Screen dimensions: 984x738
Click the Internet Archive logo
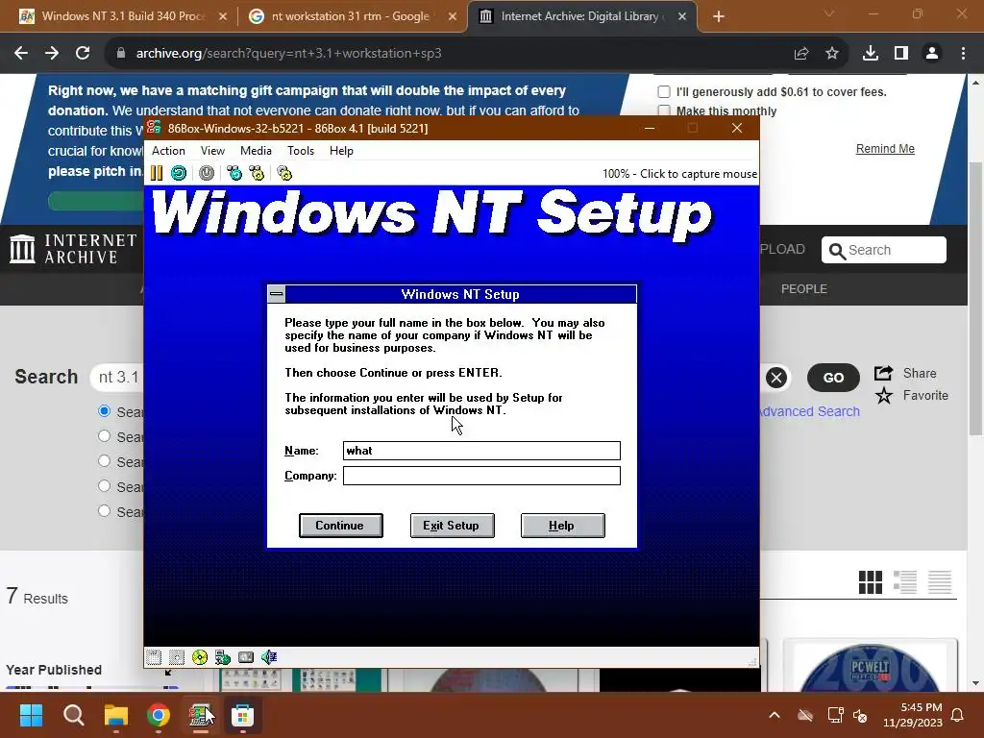click(x=73, y=249)
